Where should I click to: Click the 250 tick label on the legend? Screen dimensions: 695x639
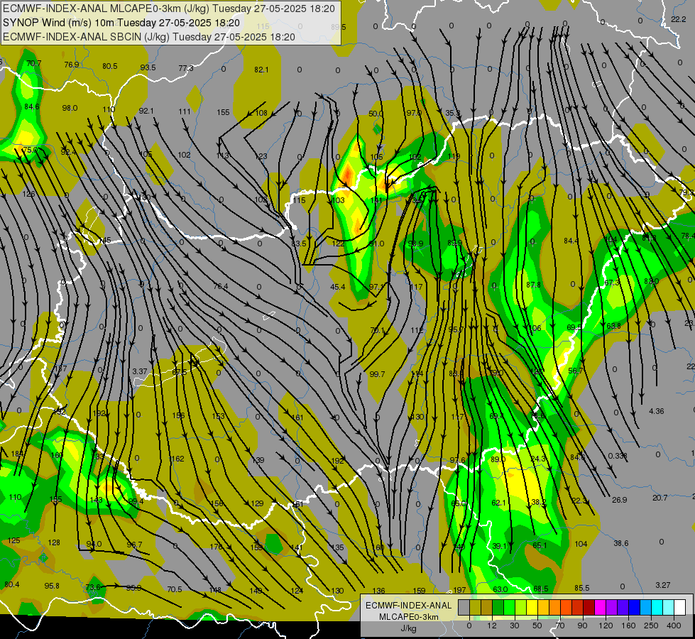(651, 626)
